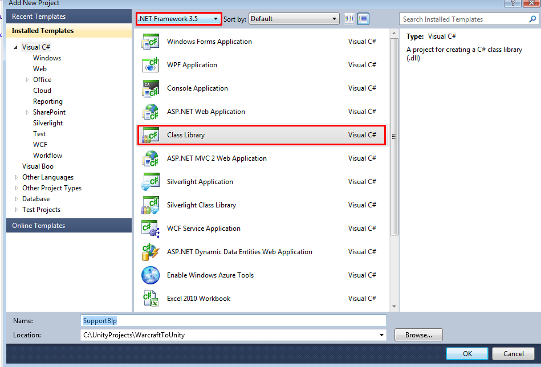This screenshot has height=367, width=541.
Task: Expand the Database tree node
Action: [16, 199]
